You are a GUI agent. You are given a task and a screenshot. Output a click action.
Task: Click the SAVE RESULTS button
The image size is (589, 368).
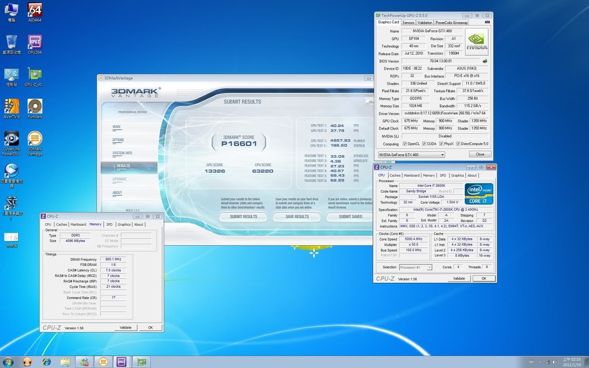coord(297,217)
